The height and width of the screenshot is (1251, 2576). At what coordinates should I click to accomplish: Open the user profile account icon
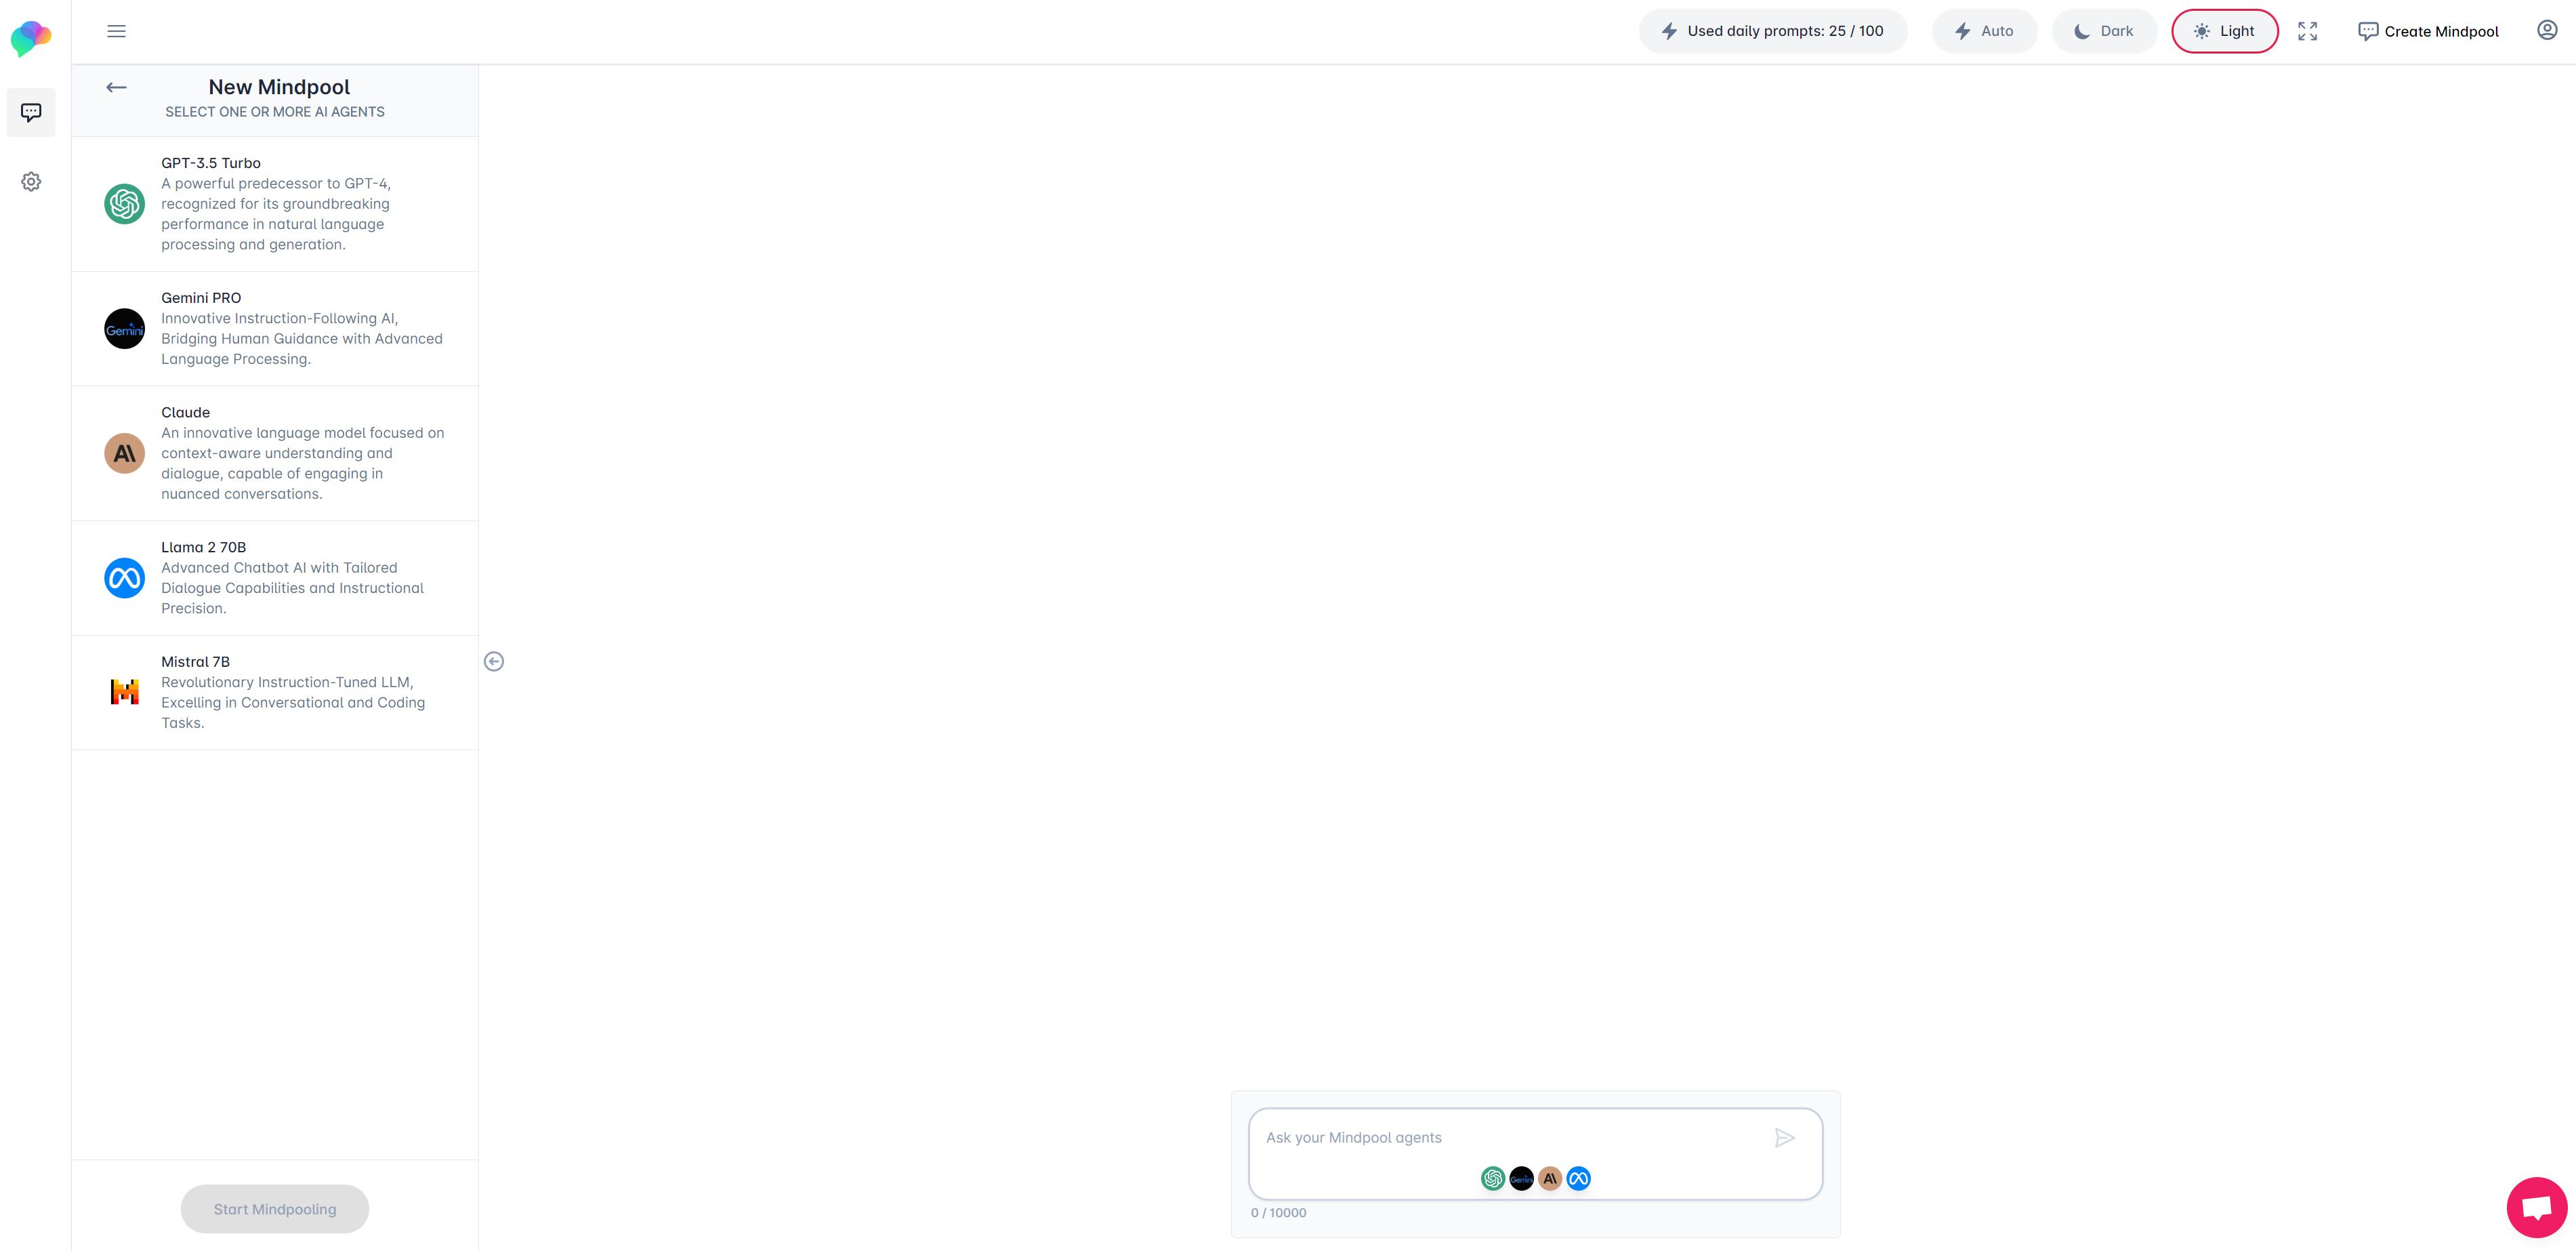(x=2547, y=30)
